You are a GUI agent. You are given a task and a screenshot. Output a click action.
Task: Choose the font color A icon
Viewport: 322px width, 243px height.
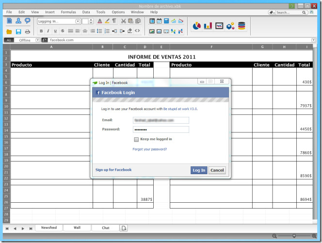tap(99, 21)
